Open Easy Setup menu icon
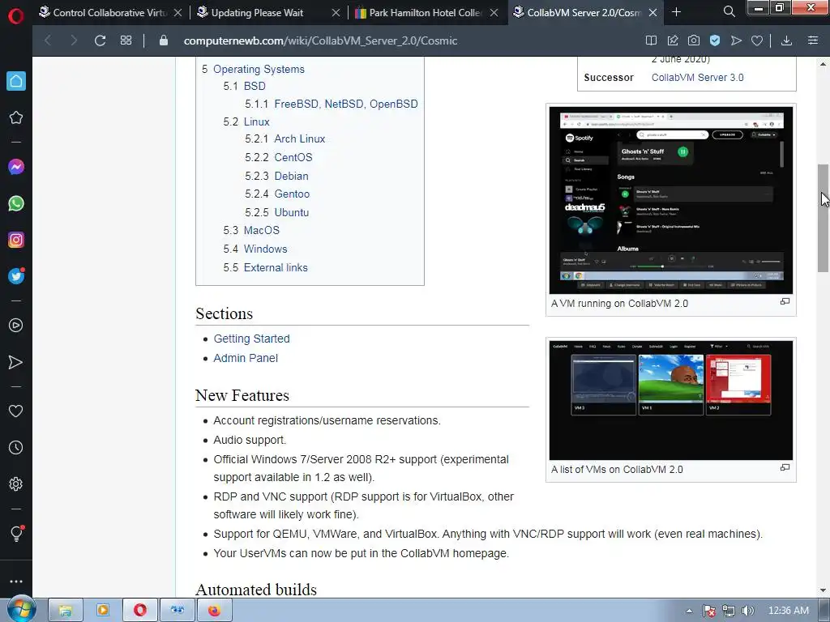Image resolution: width=830 pixels, height=622 pixels. (813, 40)
